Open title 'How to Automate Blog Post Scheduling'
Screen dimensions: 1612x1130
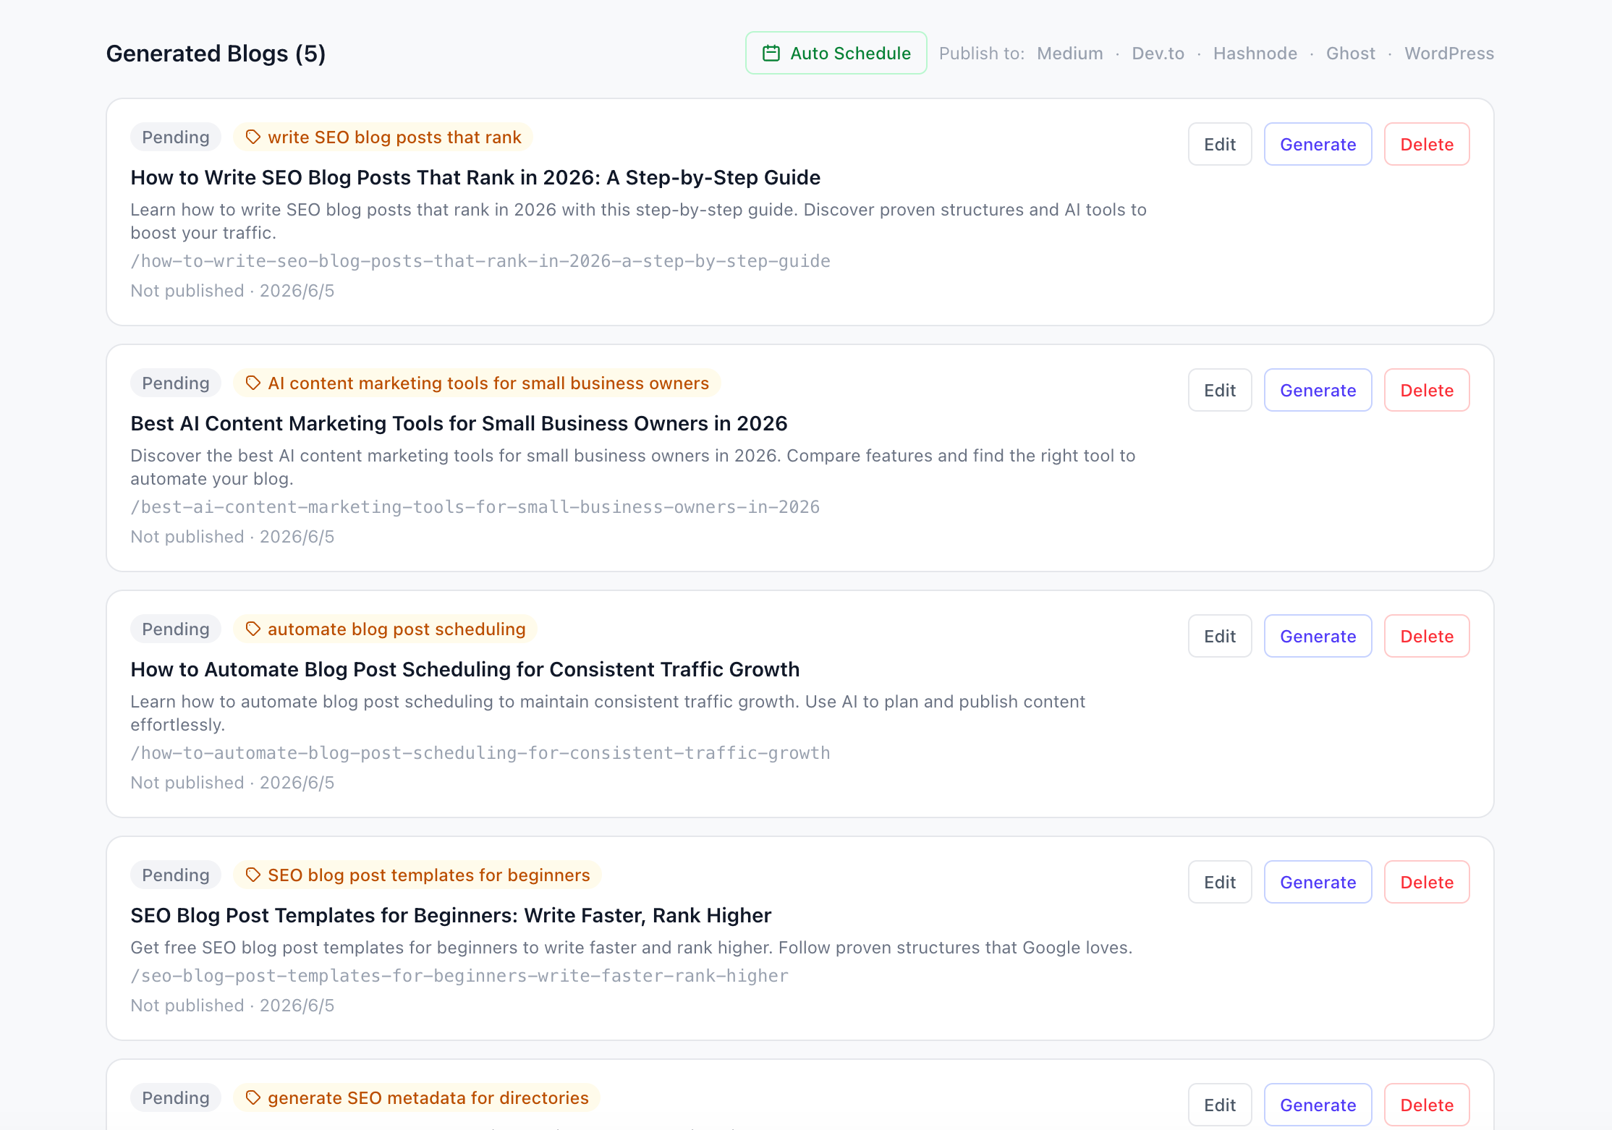click(x=465, y=669)
